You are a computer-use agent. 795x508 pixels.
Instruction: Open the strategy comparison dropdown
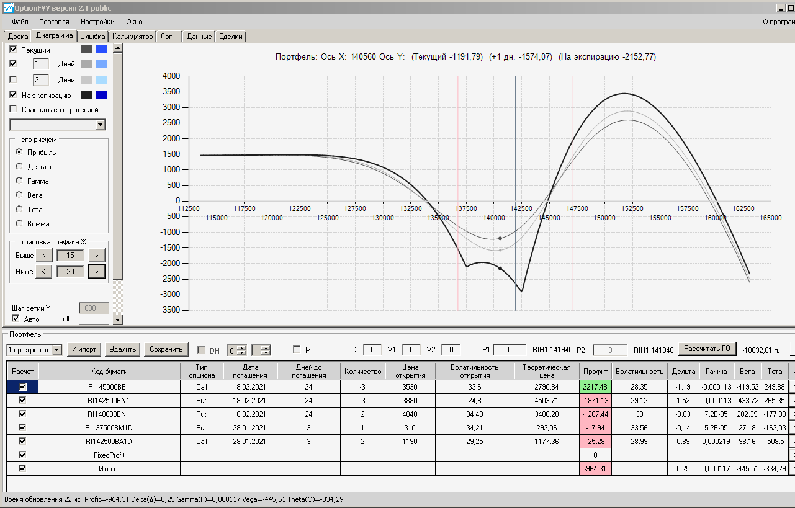point(101,125)
